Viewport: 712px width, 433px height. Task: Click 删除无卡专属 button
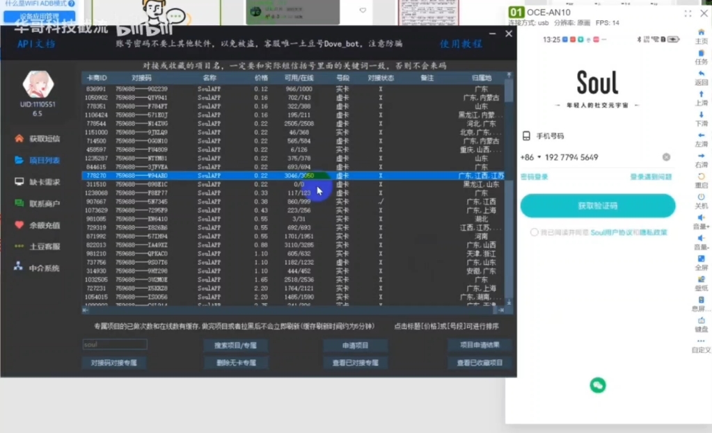point(236,363)
